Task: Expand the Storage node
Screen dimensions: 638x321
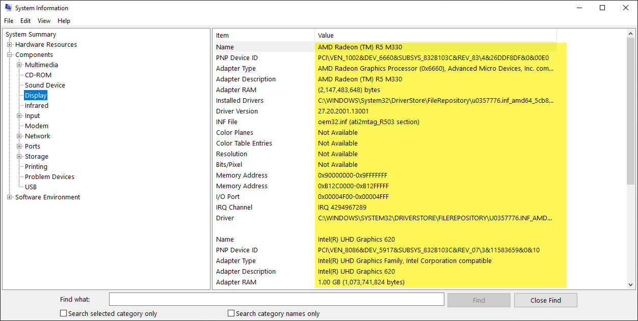Action: coord(19,157)
